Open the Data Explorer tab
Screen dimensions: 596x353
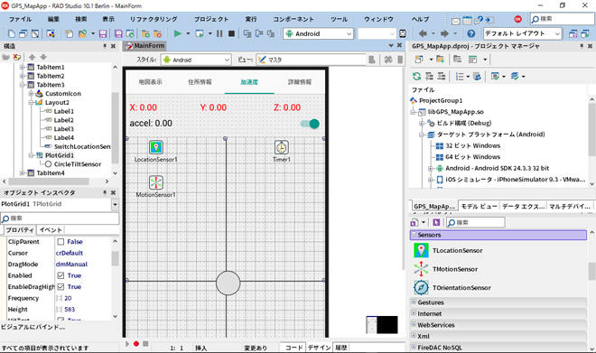523,206
